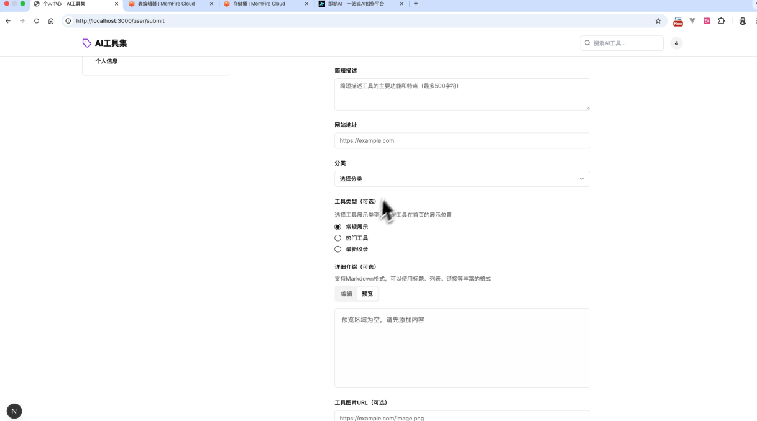Click the browser home icon

tap(51, 21)
